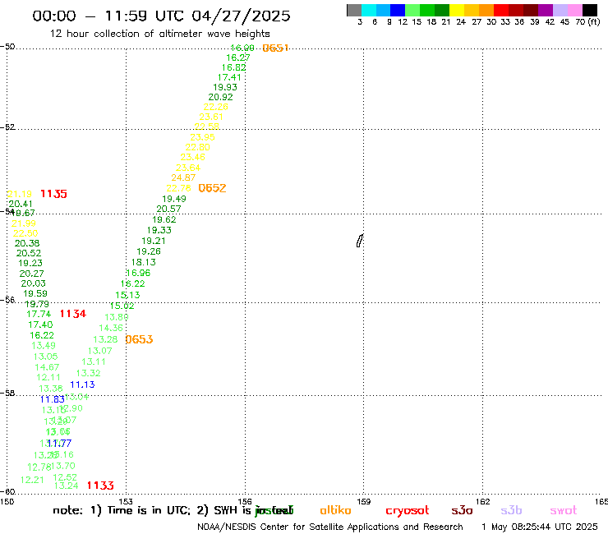Click the red time stamp 1133

tap(100, 486)
